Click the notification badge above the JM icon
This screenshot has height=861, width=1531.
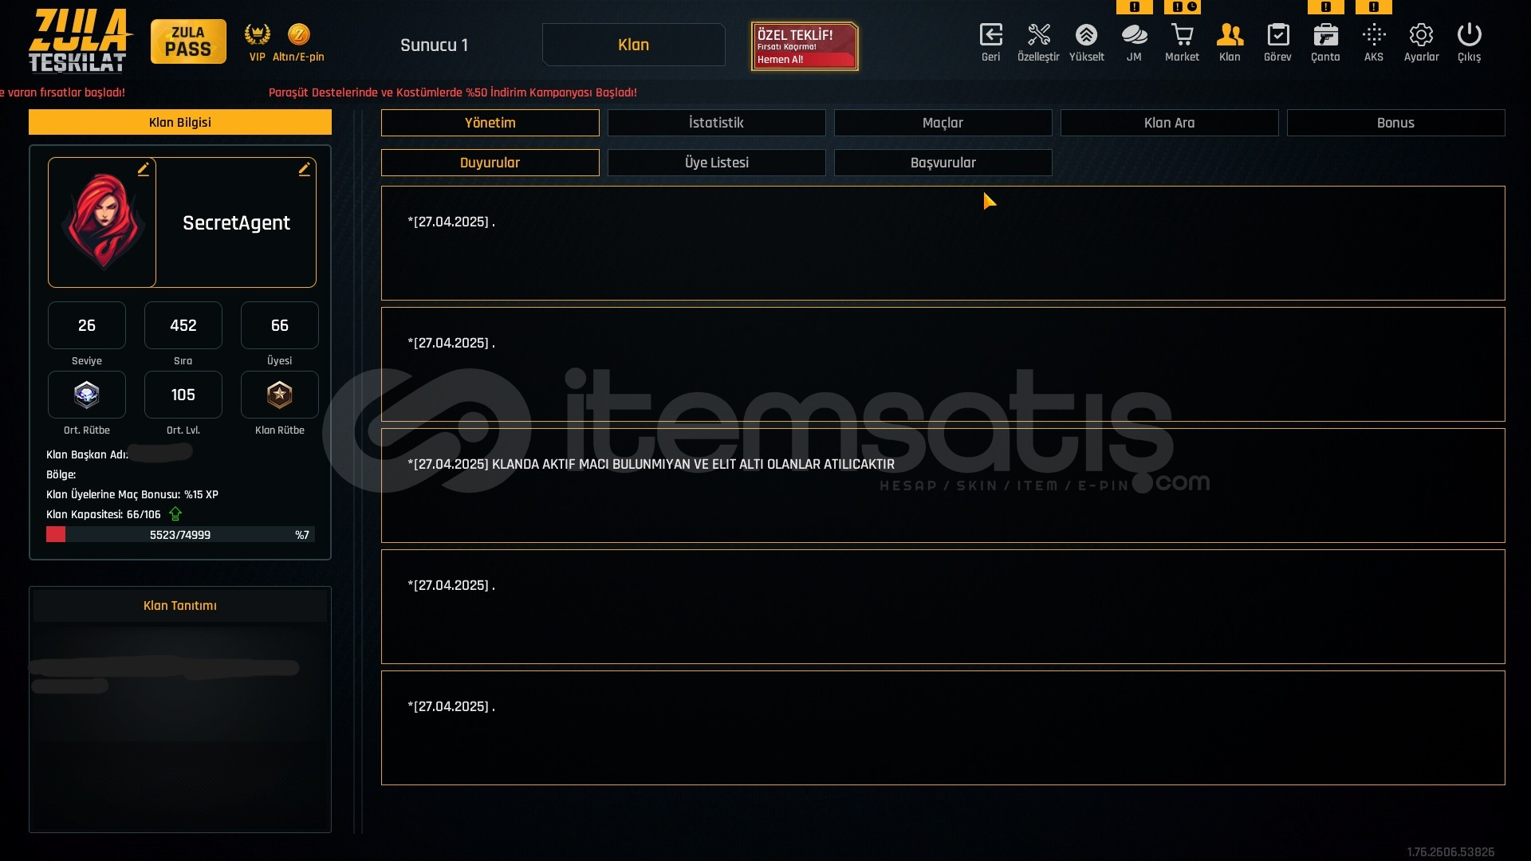[1134, 6]
